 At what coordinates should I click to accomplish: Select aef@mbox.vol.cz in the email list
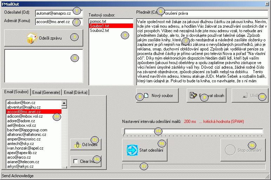coord(34,125)
